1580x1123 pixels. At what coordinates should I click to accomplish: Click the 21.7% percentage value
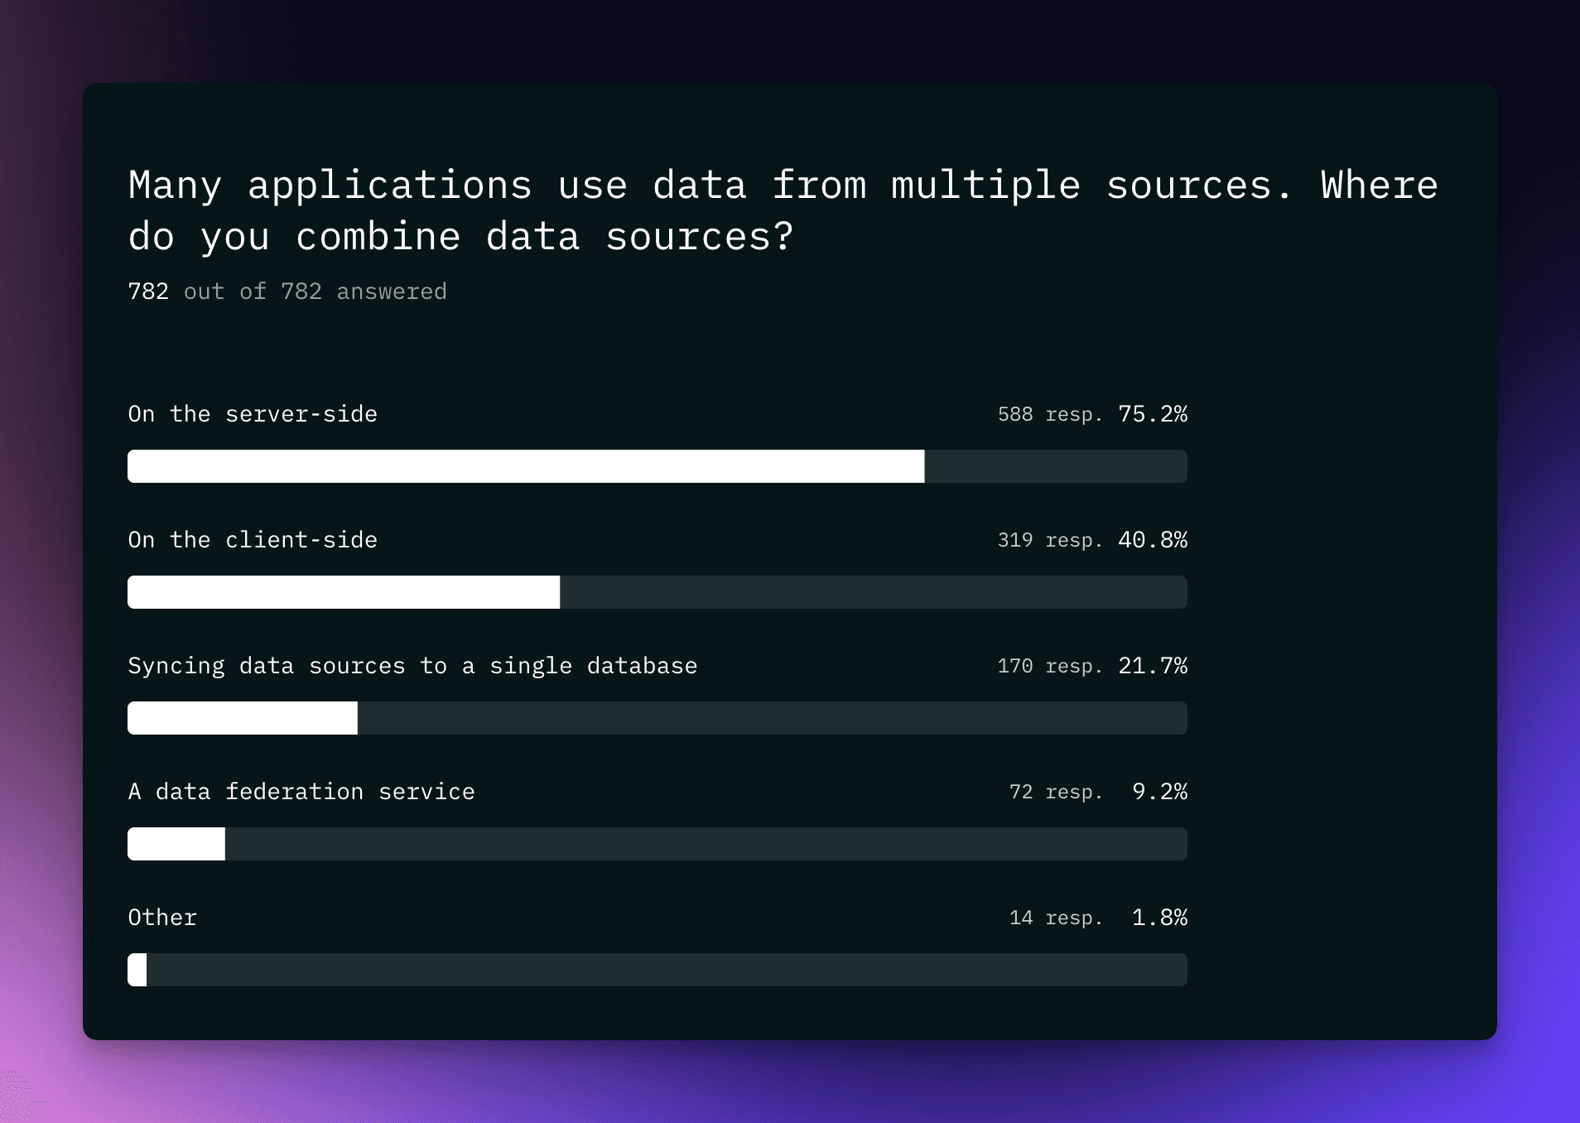[1153, 666]
